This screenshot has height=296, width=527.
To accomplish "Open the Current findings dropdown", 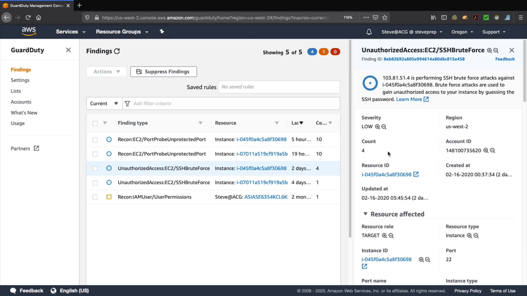I will pos(104,104).
